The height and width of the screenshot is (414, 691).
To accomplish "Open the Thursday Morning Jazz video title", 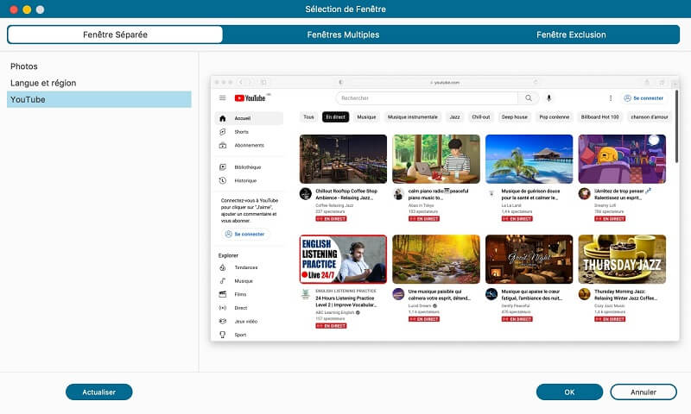I will [x=625, y=295].
